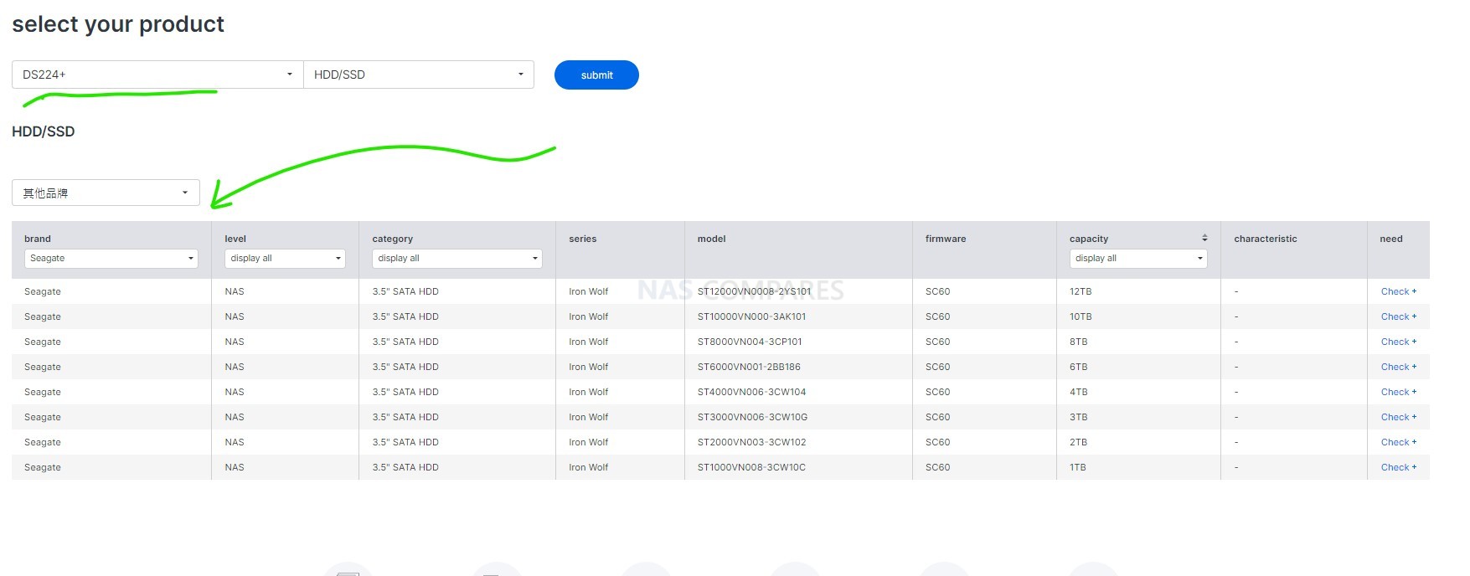
Task: Open the category filter dropdown
Action: 457,259
